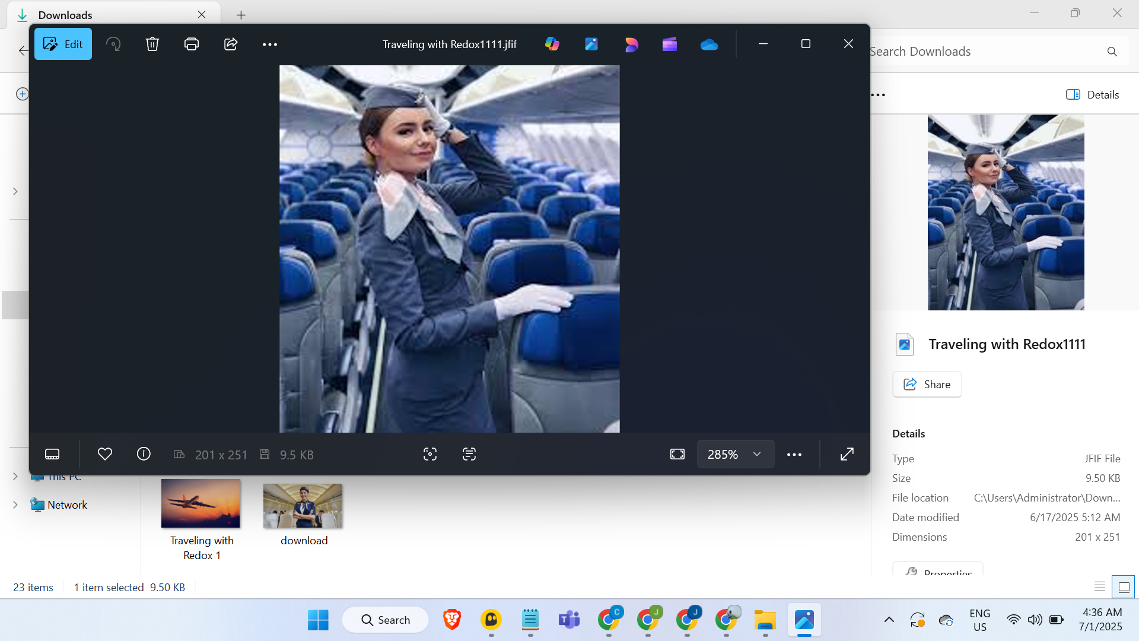Switch to large thumbnails view icon
This screenshot has height=641, width=1139.
point(1124,587)
